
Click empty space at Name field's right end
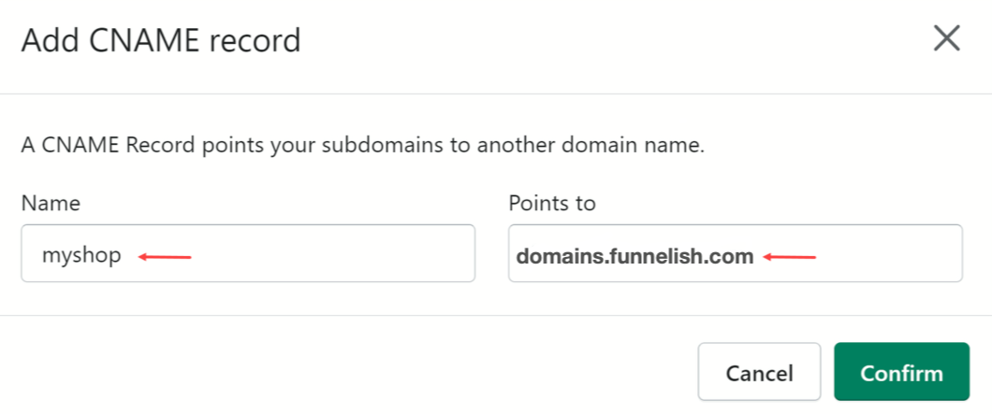pyautogui.click(x=374, y=253)
